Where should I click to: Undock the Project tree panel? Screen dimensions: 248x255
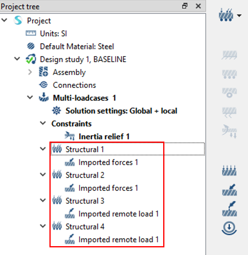coord(185,6)
